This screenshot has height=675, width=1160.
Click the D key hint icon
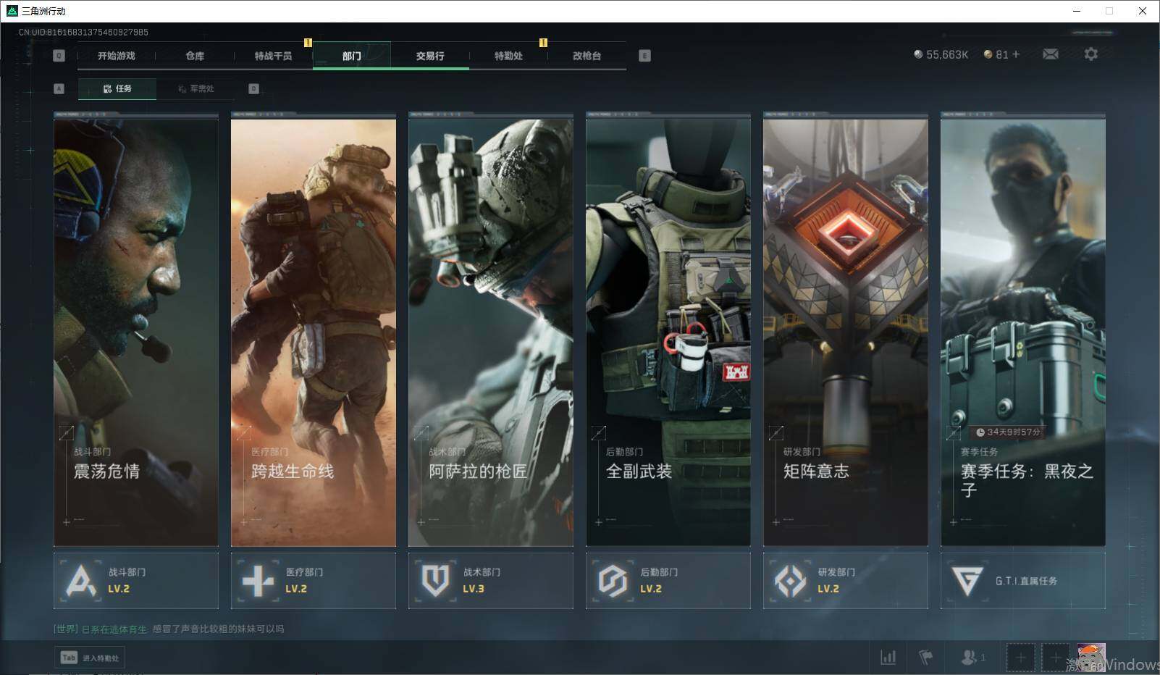click(253, 88)
